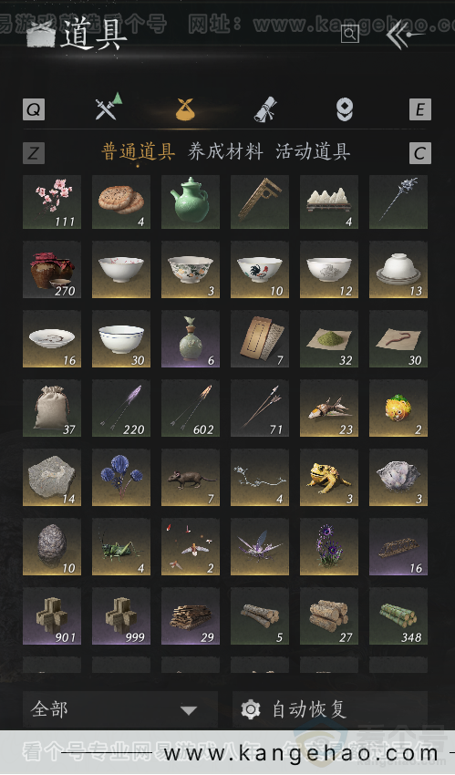The height and width of the screenshot is (775, 455).
Task: Switch to the 活动道具 tab
Action: [x=313, y=151]
